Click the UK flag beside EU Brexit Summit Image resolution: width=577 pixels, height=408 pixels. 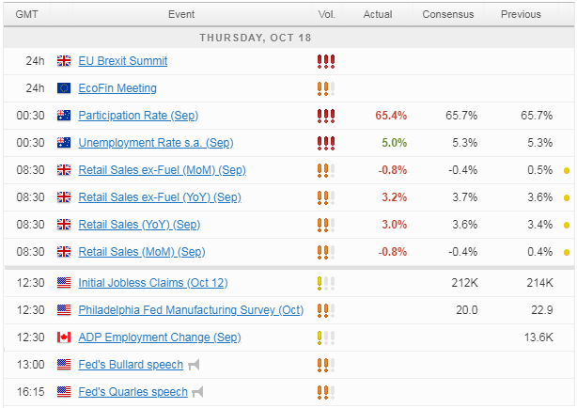pyautogui.click(x=64, y=61)
